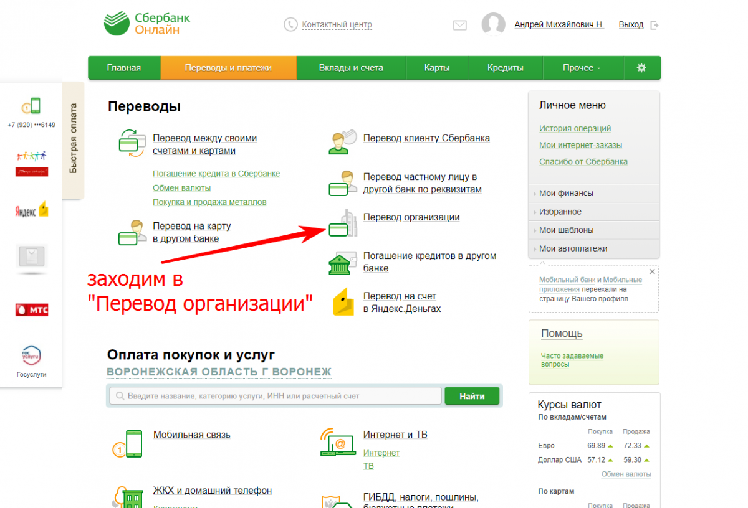Image resolution: width=748 pixels, height=508 pixels.
Task: Open the Кредиты navigation tab
Action: coord(505,68)
